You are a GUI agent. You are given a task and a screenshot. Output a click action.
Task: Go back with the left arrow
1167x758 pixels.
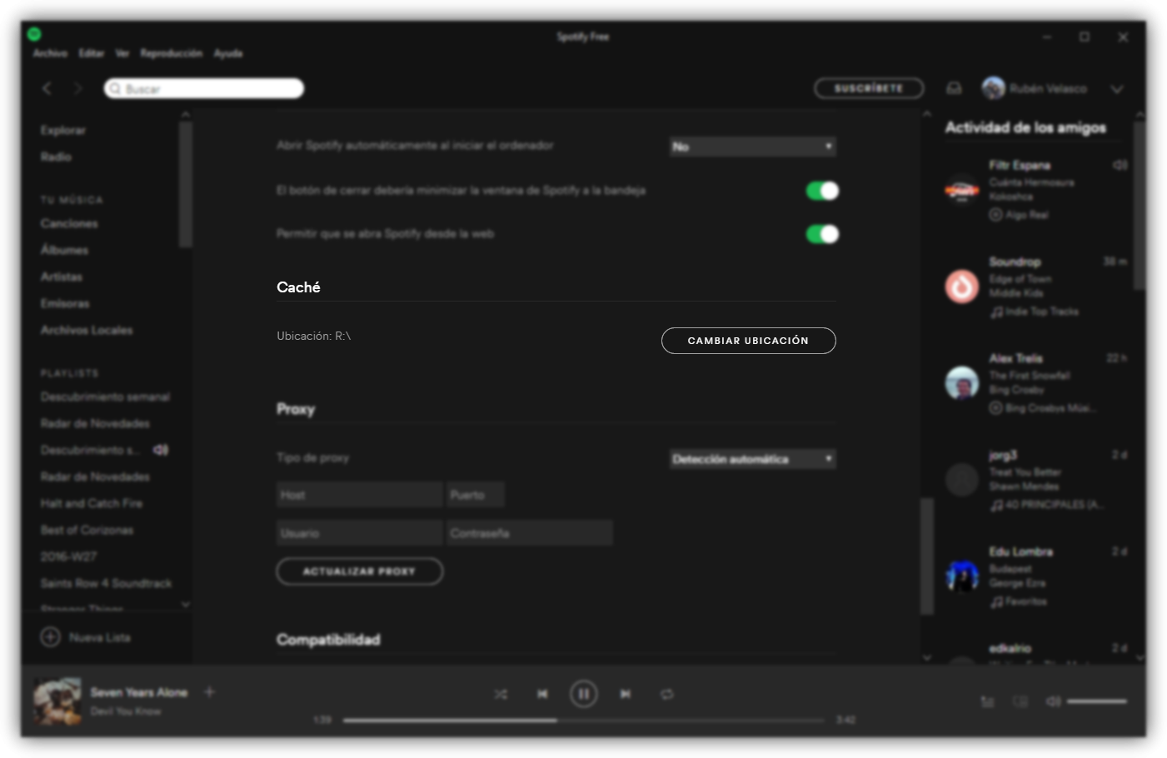pyautogui.click(x=47, y=88)
